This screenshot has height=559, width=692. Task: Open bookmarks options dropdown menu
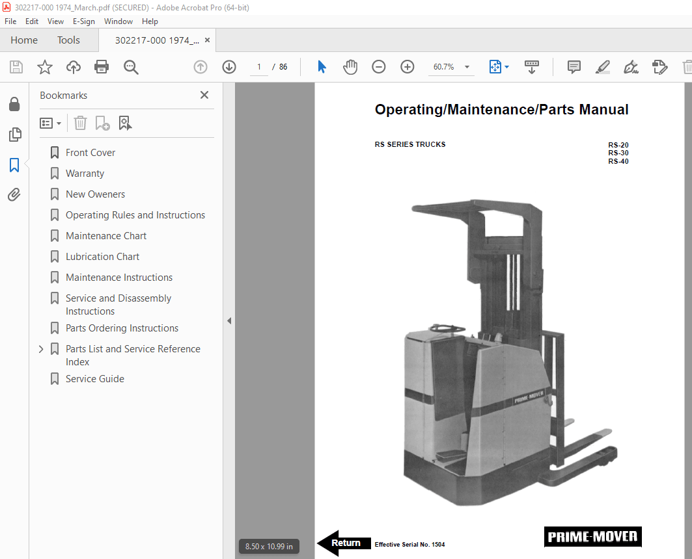pyautogui.click(x=51, y=123)
